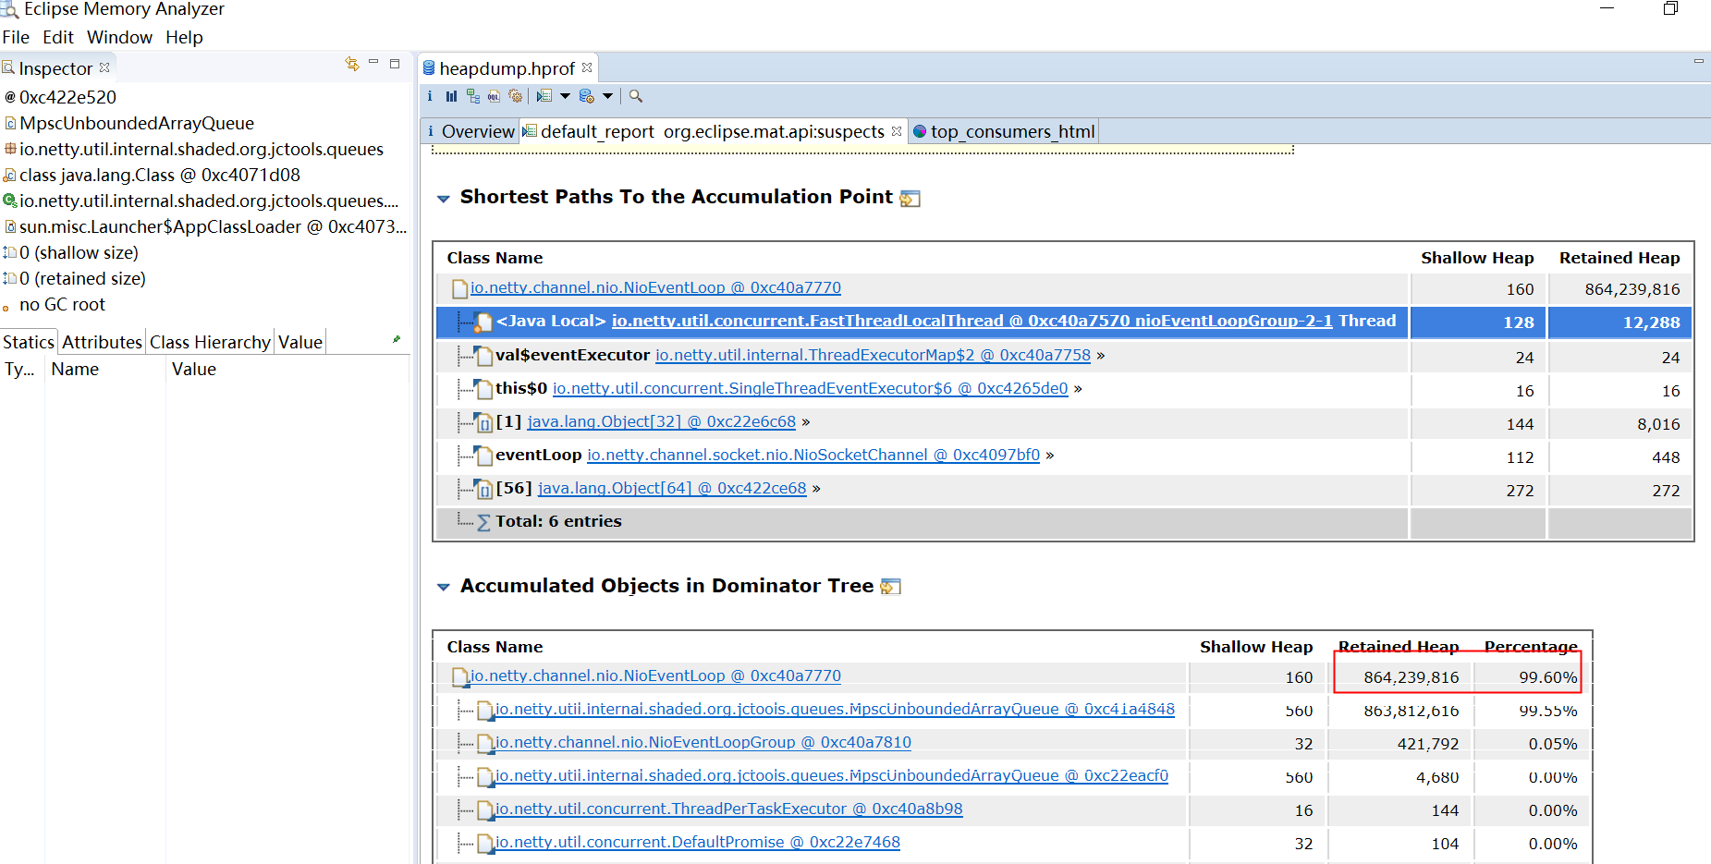This screenshot has width=1711, height=864.
Task: Open the Dominator Tree toolbar icon
Action: pyautogui.click(x=473, y=96)
